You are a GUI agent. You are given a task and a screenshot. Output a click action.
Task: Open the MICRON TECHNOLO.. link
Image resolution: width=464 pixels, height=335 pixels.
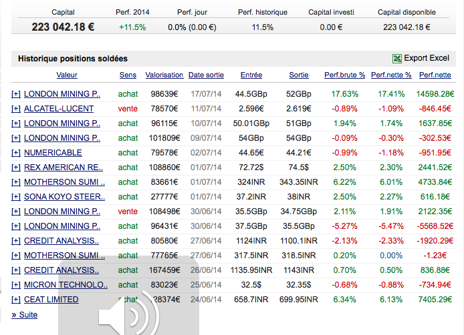tap(66, 285)
